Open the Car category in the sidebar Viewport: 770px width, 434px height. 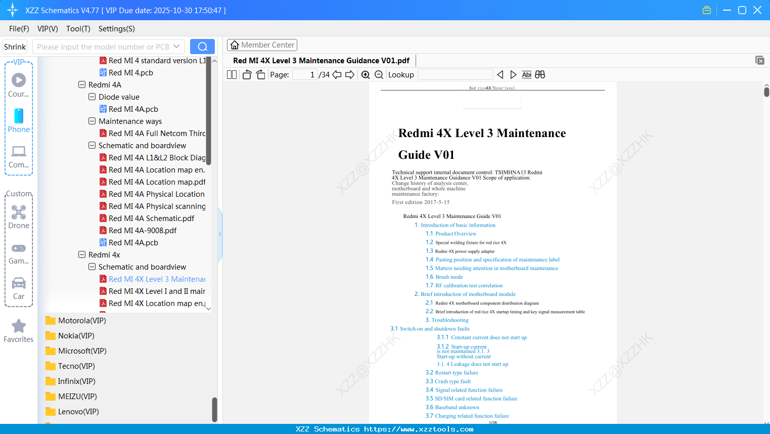point(19,288)
